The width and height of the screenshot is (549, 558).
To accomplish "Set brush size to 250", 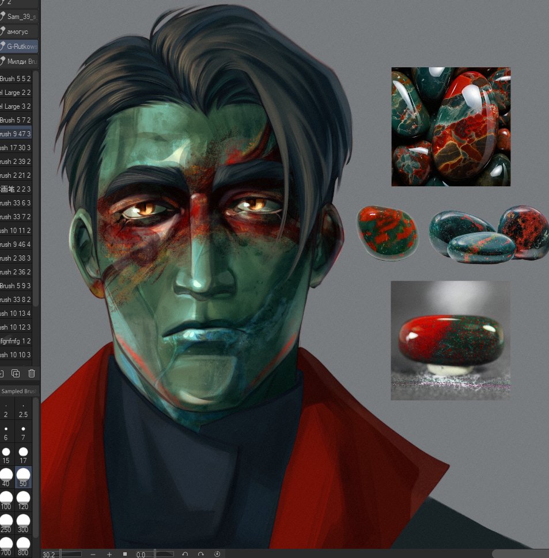I will point(6,523).
